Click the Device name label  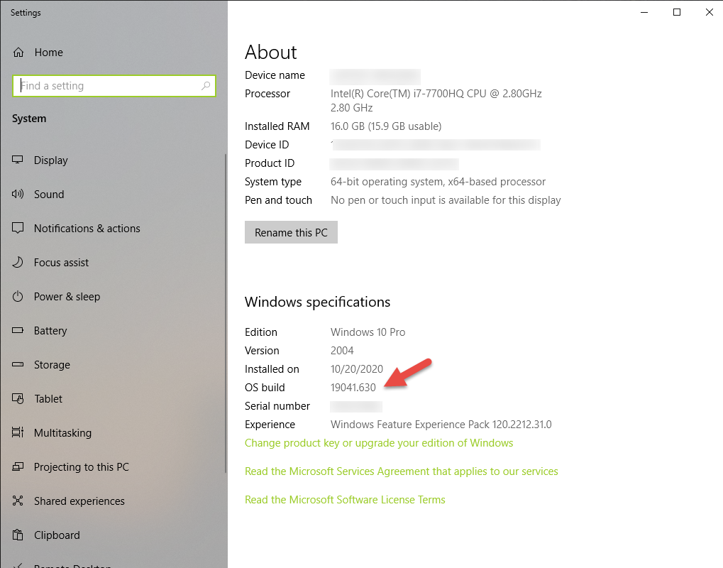click(275, 75)
